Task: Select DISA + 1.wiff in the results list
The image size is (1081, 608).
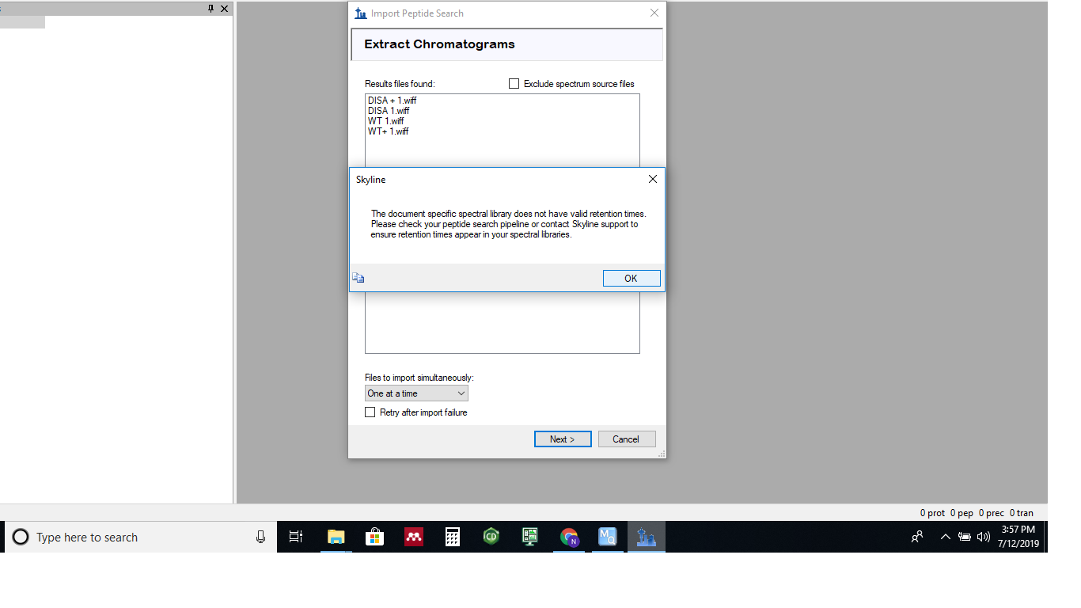Action: point(393,101)
